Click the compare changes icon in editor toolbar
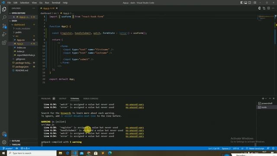The width and height of the screenshot is (277, 156). coord(264,8)
